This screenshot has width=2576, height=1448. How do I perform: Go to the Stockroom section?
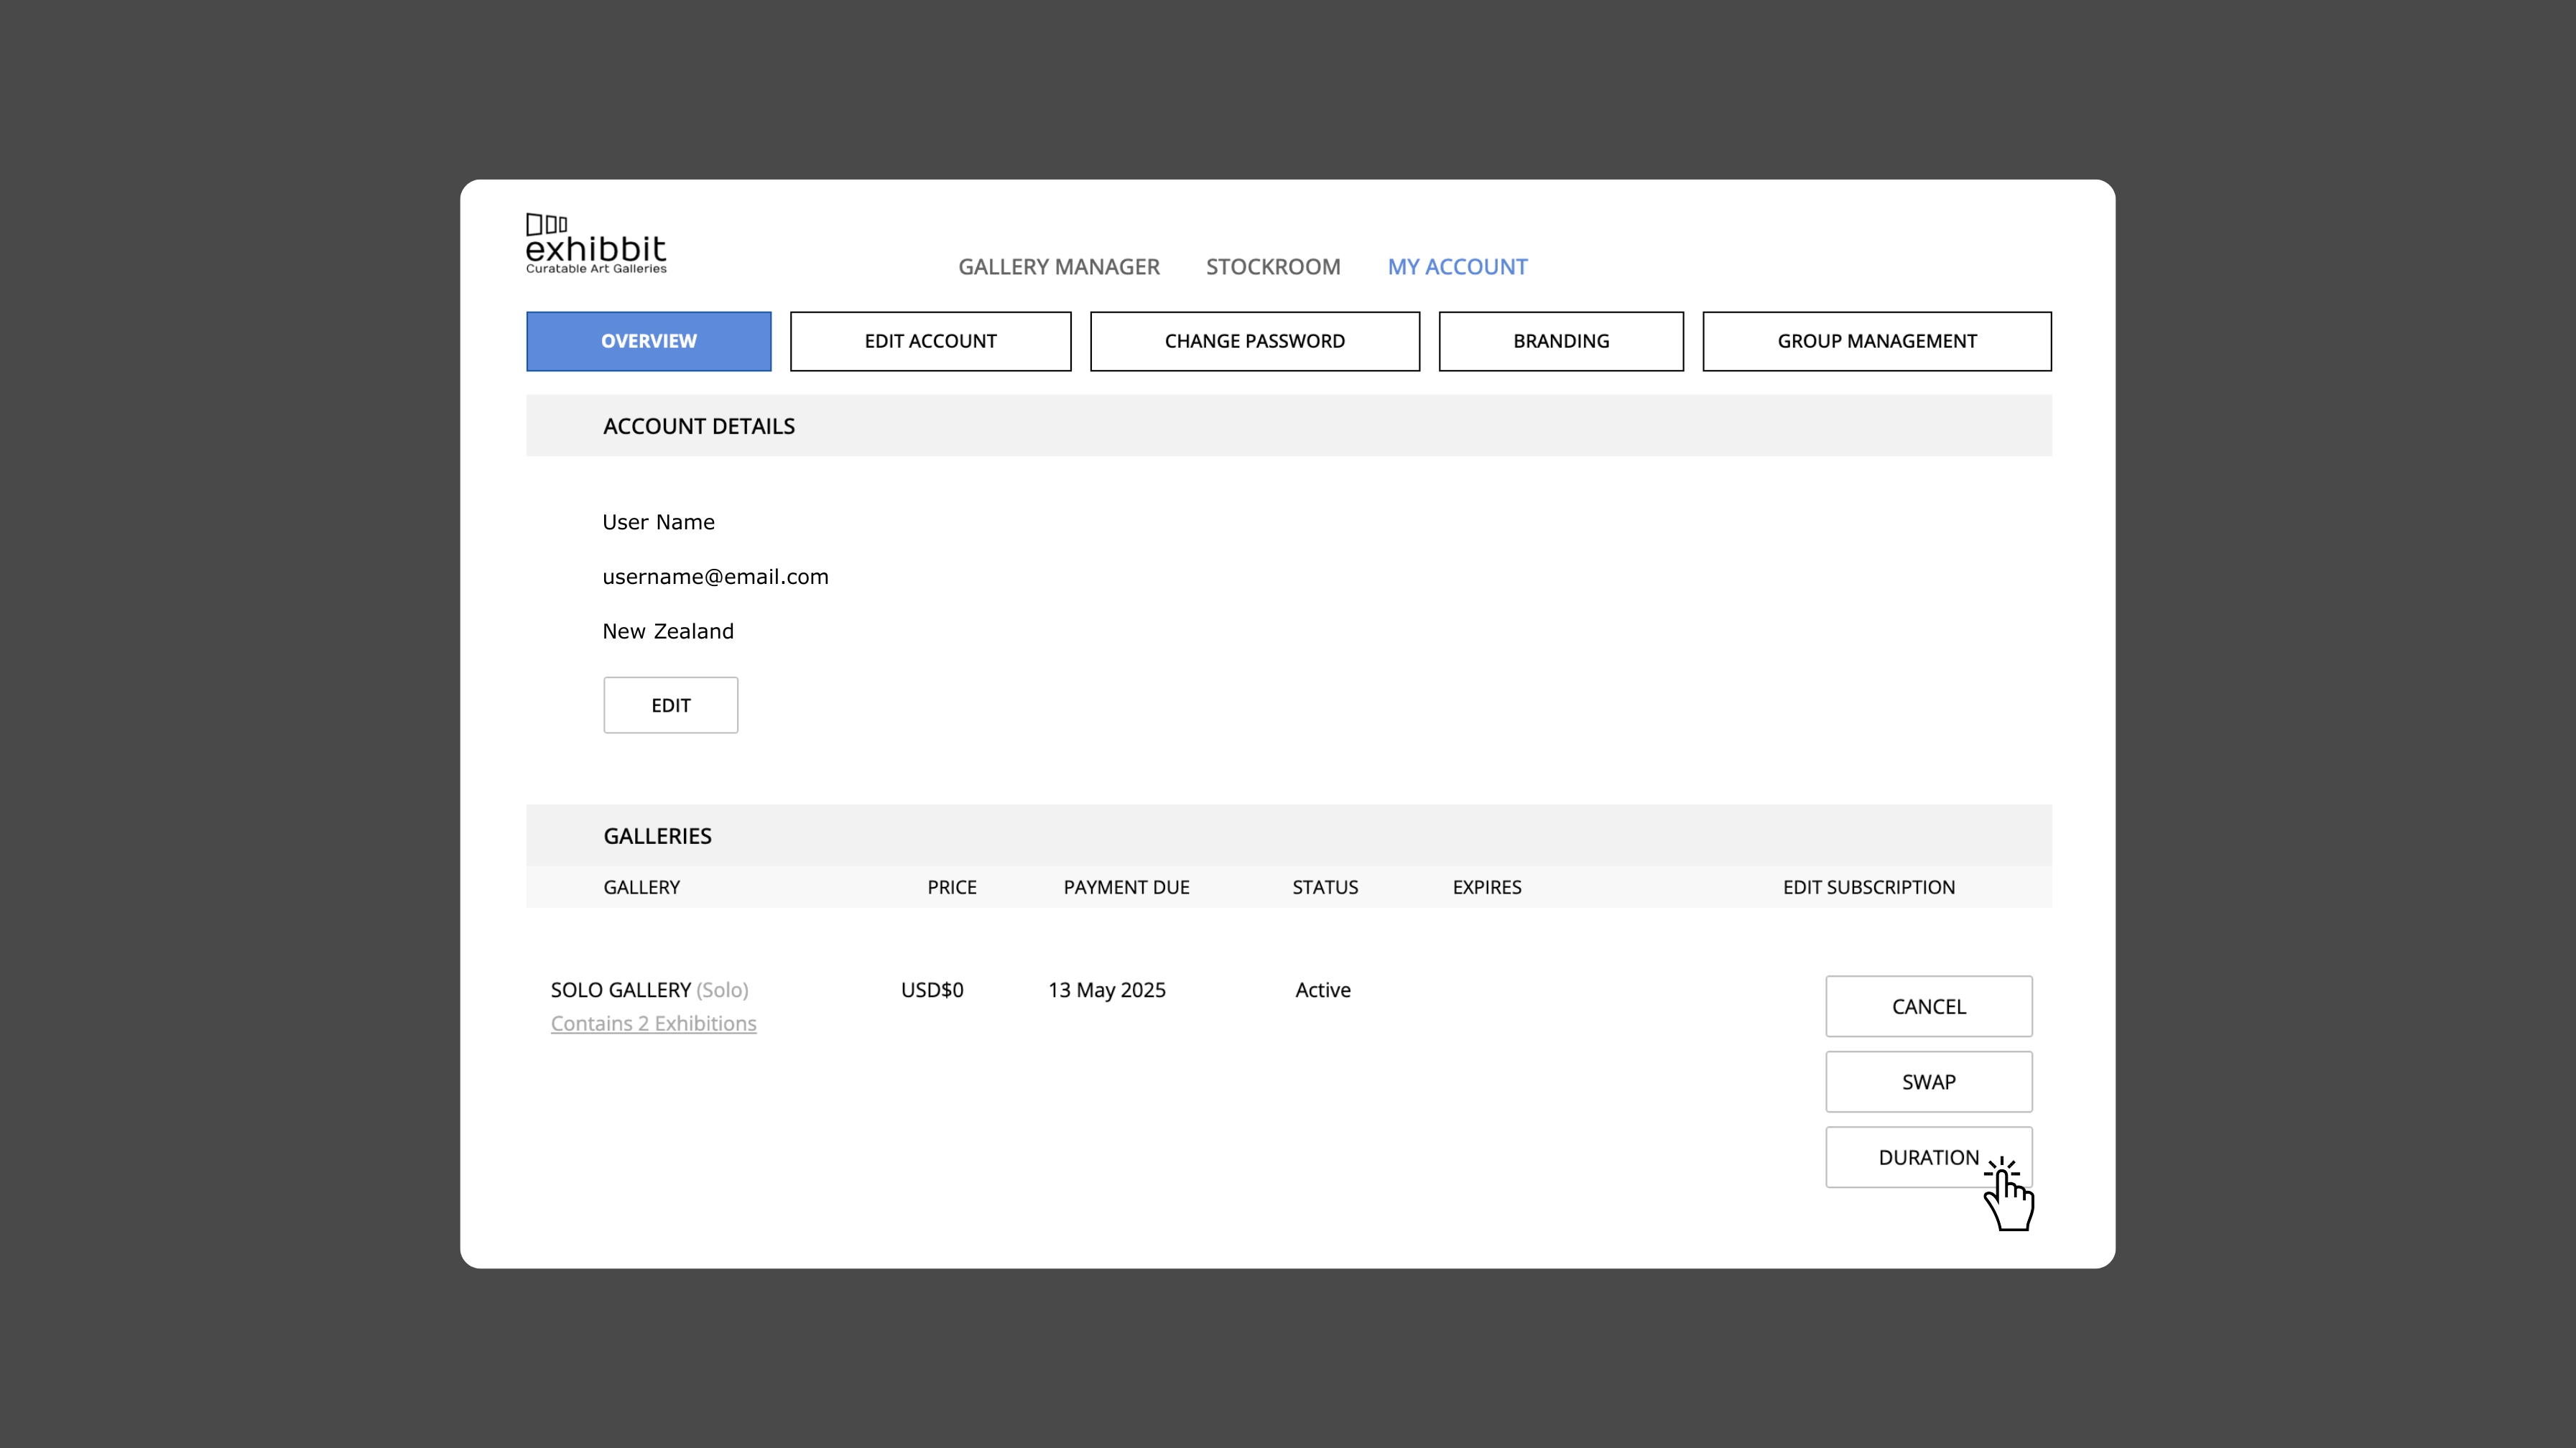pyautogui.click(x=1273, y=267)
